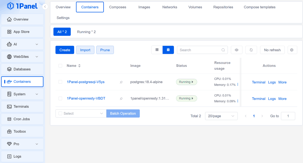The height and width of the screenshot is (163, 303).
Task: Click the Terminals console icon
Action: pyautogui.click(x=9, y=107)
